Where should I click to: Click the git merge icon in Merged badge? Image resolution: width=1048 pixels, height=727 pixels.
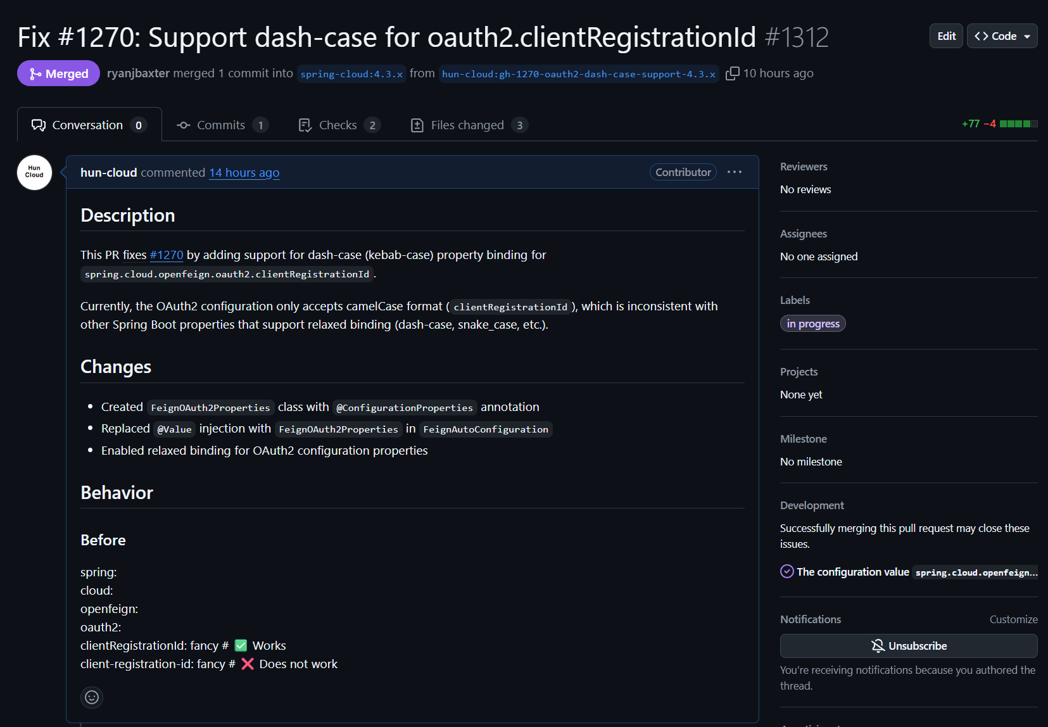[x=35, y=74]
